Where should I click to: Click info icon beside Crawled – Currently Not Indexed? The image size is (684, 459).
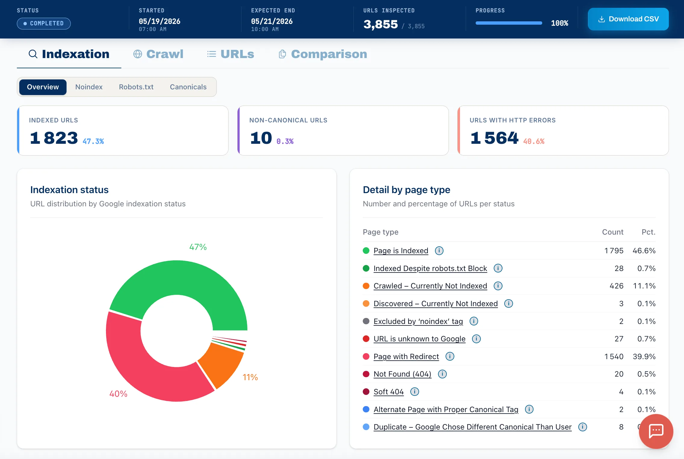(x=498, y=286)
